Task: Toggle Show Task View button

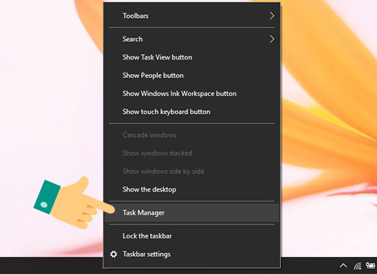Action: tap(192, 58)
